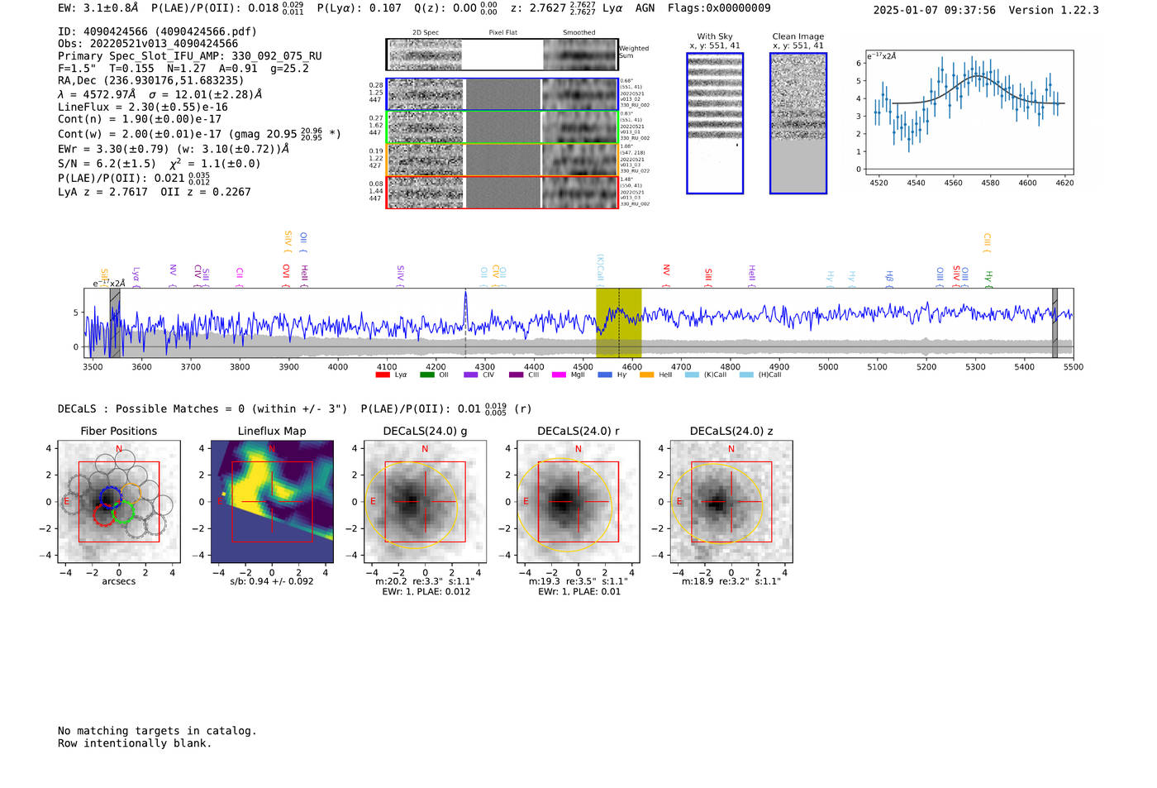The height and width of the screenshot is (788, 1157).
Task: Select the blue-bordered fiber spectrum row
Action: coord(502,94)
